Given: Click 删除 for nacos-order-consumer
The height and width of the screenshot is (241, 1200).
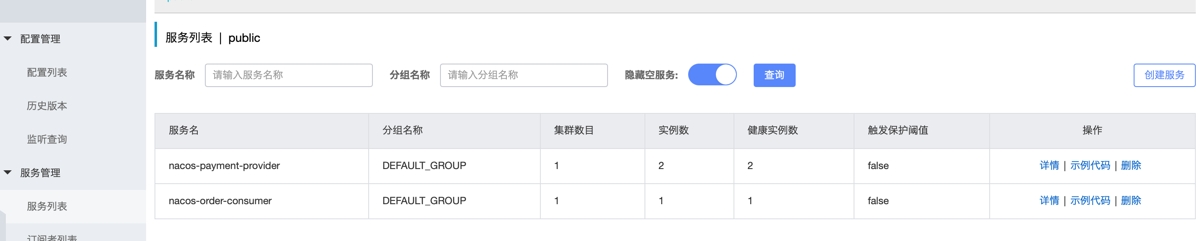Looking at the screenshot, I should tap(1131, 200).
